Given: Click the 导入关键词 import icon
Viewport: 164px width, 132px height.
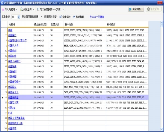Looking at the screenshot, I should (3, 9).
